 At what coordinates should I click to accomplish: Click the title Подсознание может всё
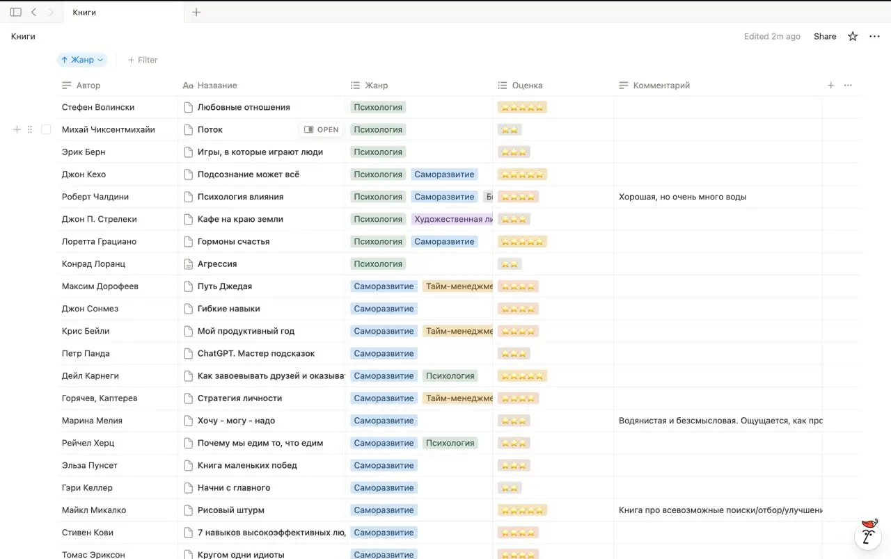click(x=249, y=175)
